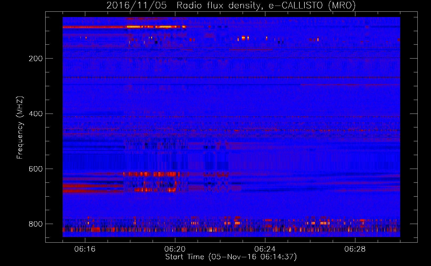Click the 800 frequency tick label
Image resolution: width=431 pixels, height=266 pixels.
(35, 224)
